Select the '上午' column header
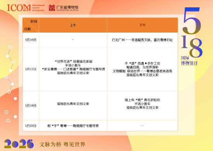 73,25
